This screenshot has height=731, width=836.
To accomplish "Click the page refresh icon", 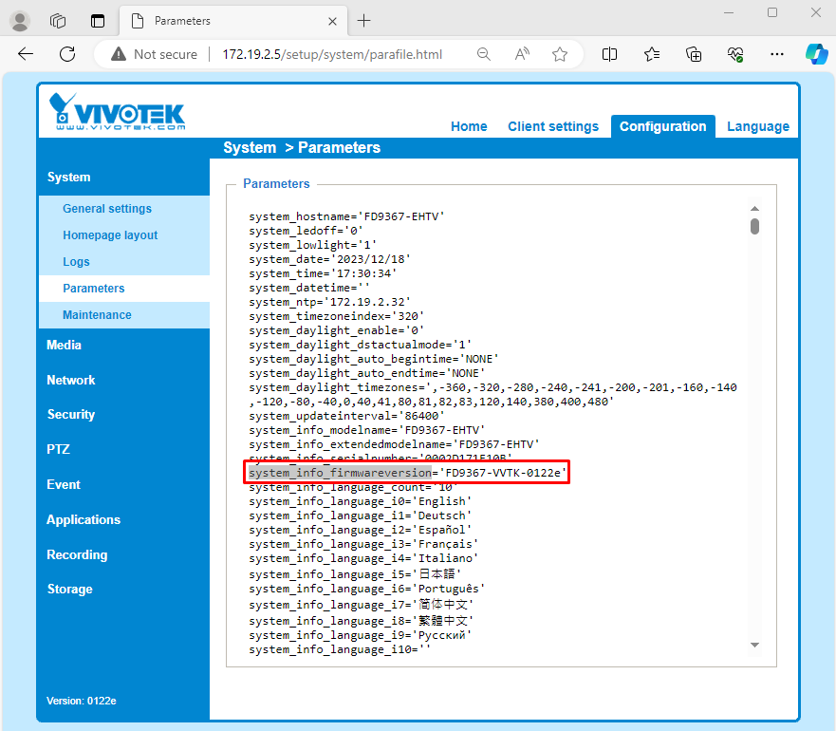I will tap(66, 54).
